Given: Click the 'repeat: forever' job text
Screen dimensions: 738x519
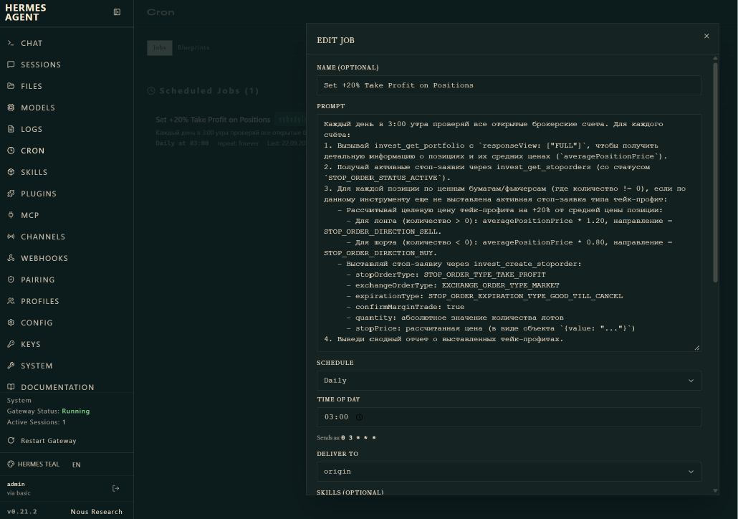Looking at the screenshot, I should (238, 143).
